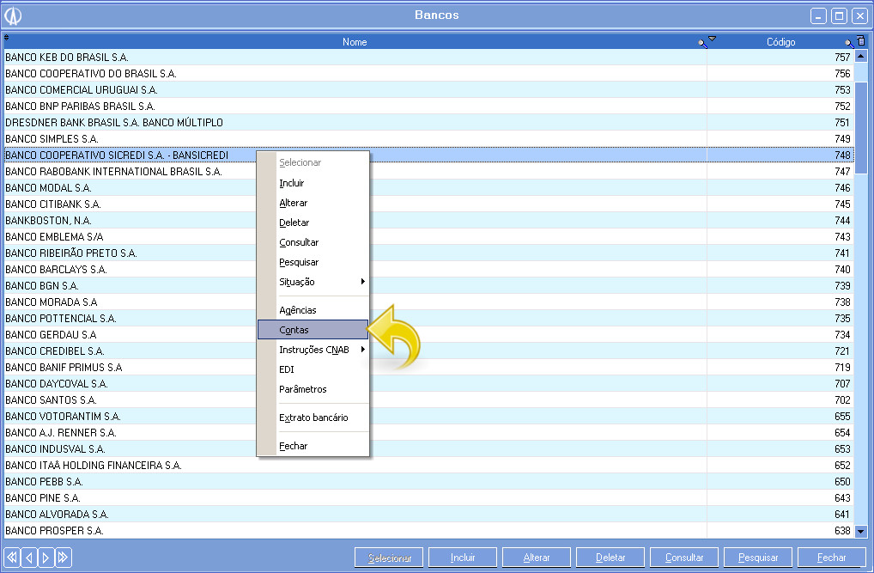The width and height of the screenshot is (874, 573).
Task: Click the Incluir button in bottom bar
Action: click(463, 558)
